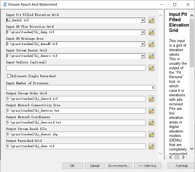
Task: Browse for Output Network Coordinates location
Action: click(x=152, y=123)
